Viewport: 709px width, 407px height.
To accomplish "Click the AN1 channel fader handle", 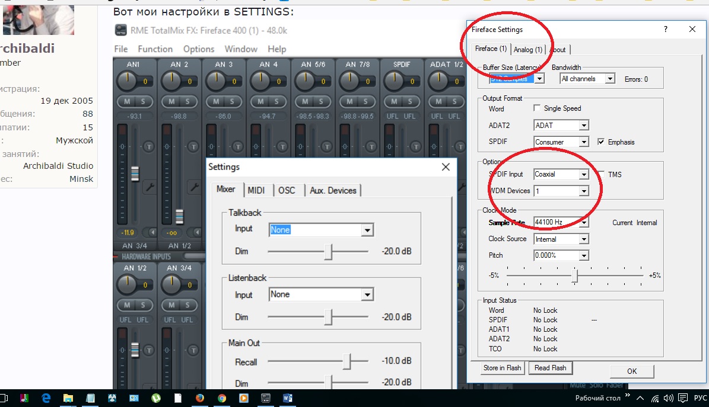I will click(135, 174).
